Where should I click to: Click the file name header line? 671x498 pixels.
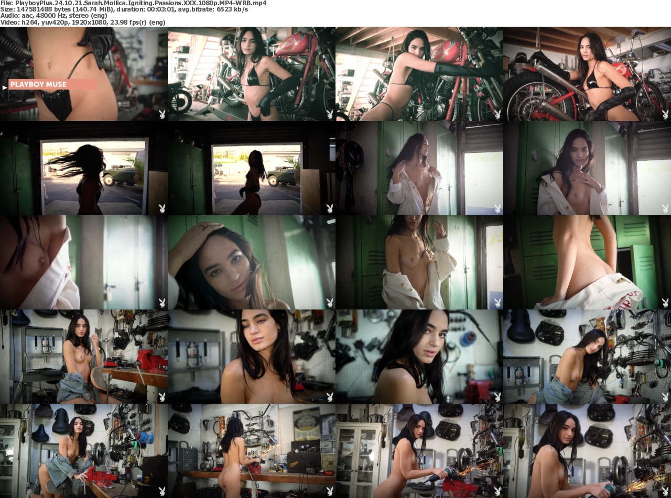coord(133,3)
